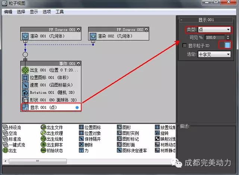This screenshot has height=175, width=239.
Task: Select the 形状 001 (80 面球体 3D) row text
Action: [x=53, y=100]
